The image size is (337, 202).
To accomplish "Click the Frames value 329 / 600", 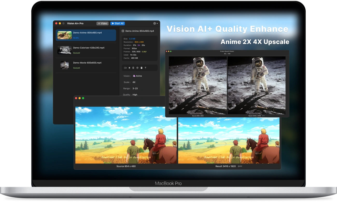I will tap(136, 51).
